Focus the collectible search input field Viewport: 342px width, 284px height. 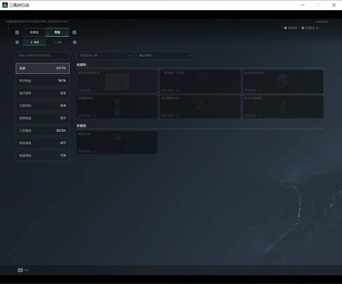coord(42,55)
